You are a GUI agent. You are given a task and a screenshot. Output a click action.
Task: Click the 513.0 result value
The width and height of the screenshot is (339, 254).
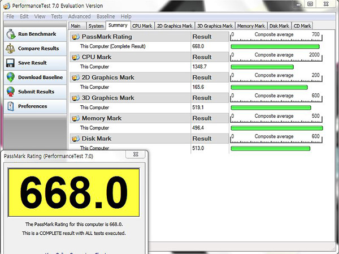coord(198,148)
